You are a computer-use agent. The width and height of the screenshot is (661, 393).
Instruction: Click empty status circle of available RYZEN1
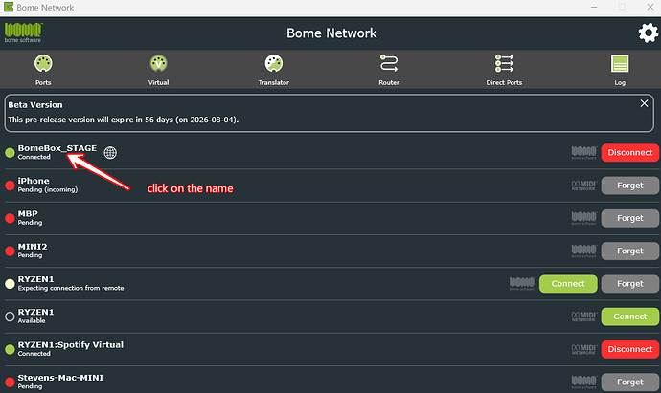[10, 317]
